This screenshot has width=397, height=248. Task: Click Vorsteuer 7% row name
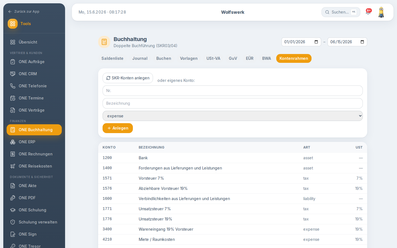(x=151, y=178)
